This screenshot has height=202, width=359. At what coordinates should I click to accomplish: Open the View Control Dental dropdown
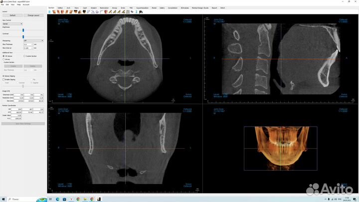[12, 24]
